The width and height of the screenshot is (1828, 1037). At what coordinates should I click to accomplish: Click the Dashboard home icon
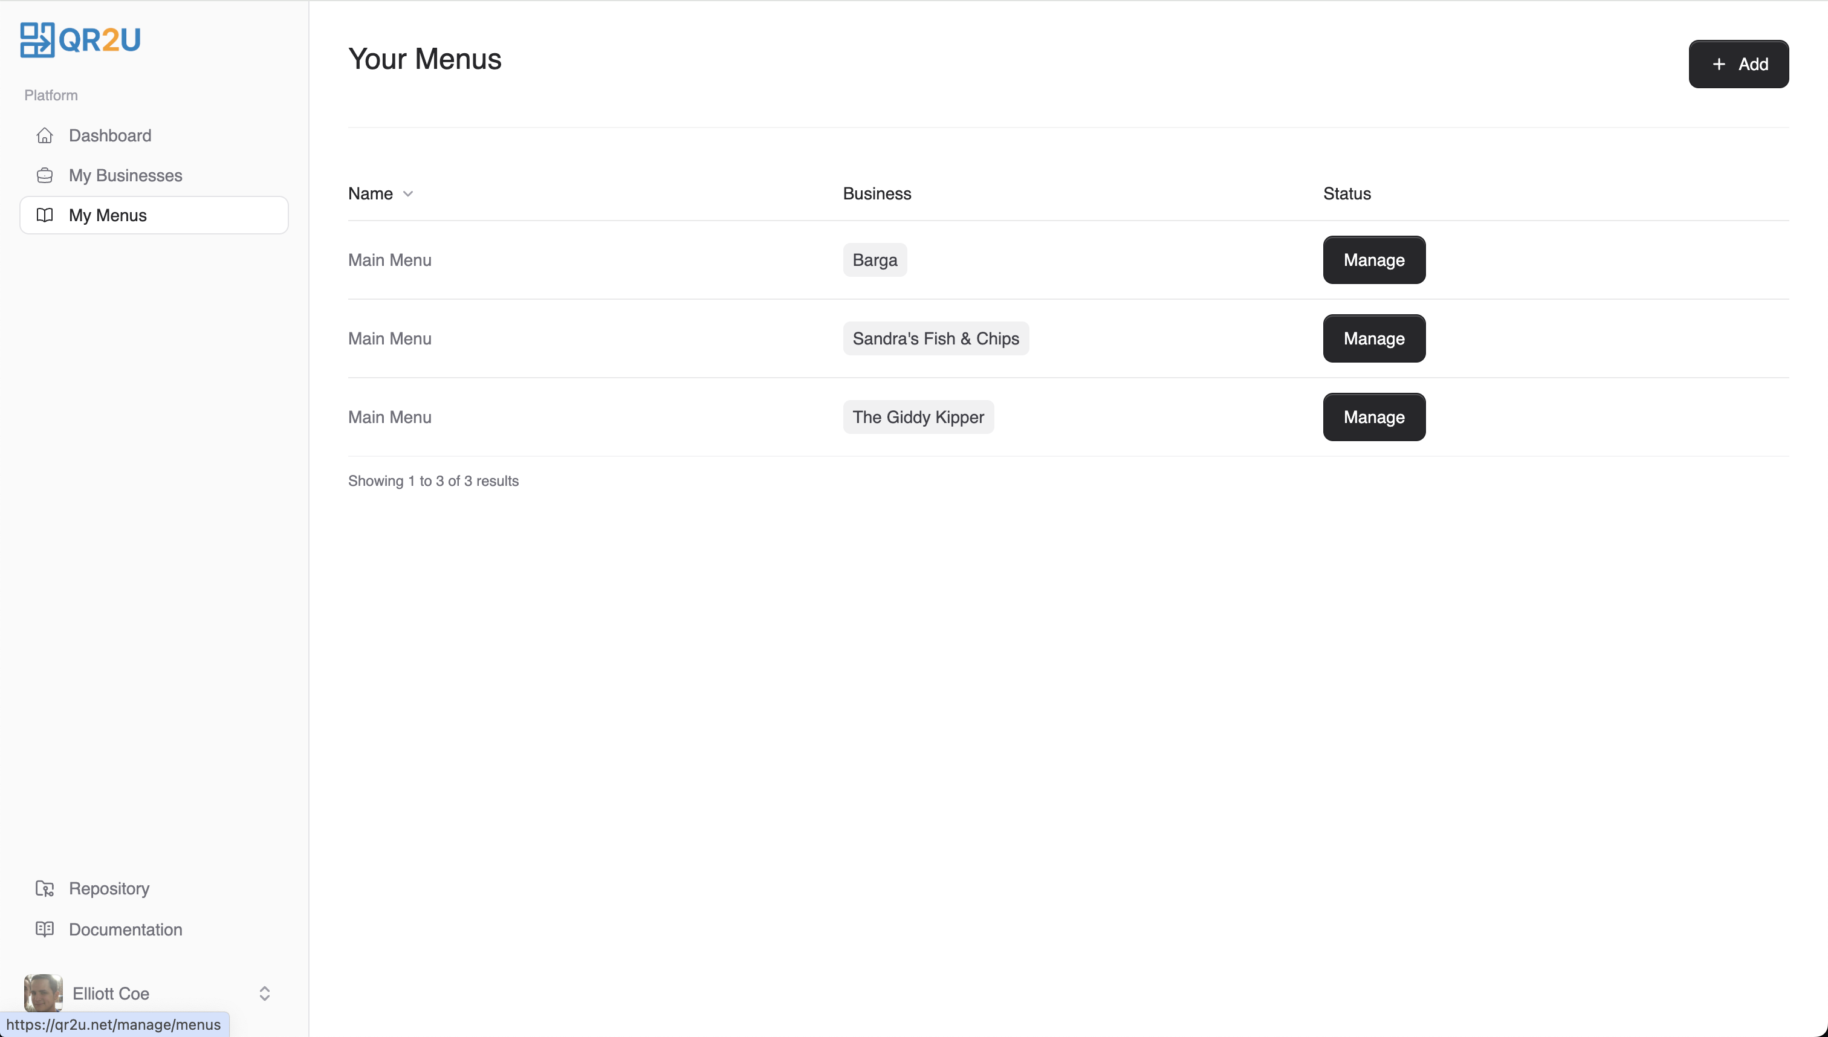pyautogui.click(x=45, y=135)
